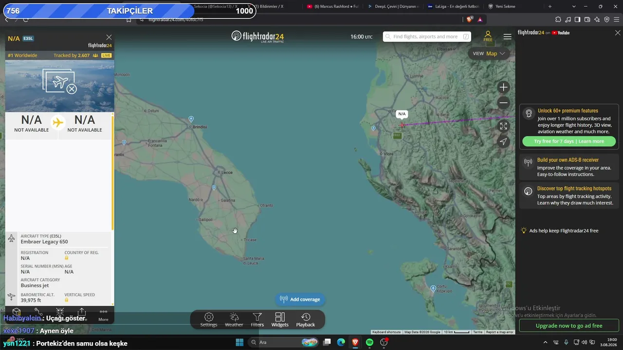Screen dimensions: 623x350
Task: Toggle fullscreen map view
Action: pos(503,126)
